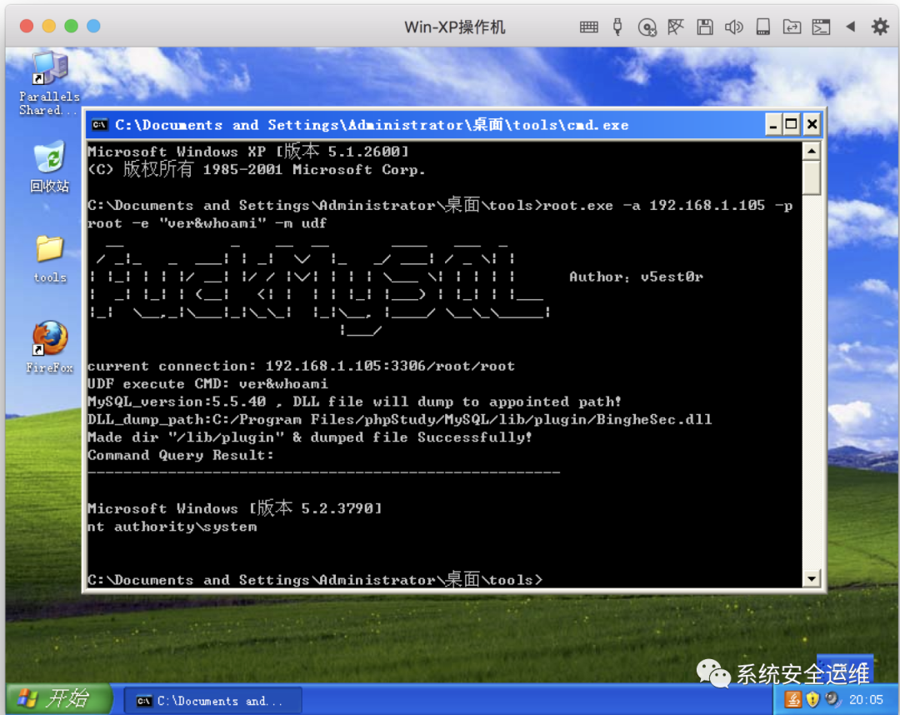Click the yellow minimize button of the VM window
The height and width of the screenshot is (715, 900).
click(49, 26)
